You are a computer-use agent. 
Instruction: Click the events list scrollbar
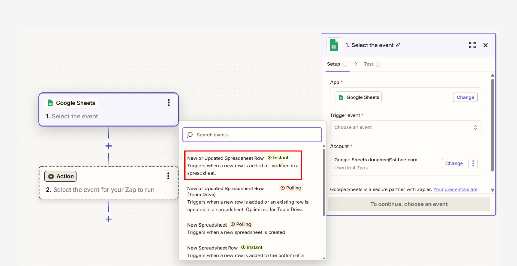[324, 182]
